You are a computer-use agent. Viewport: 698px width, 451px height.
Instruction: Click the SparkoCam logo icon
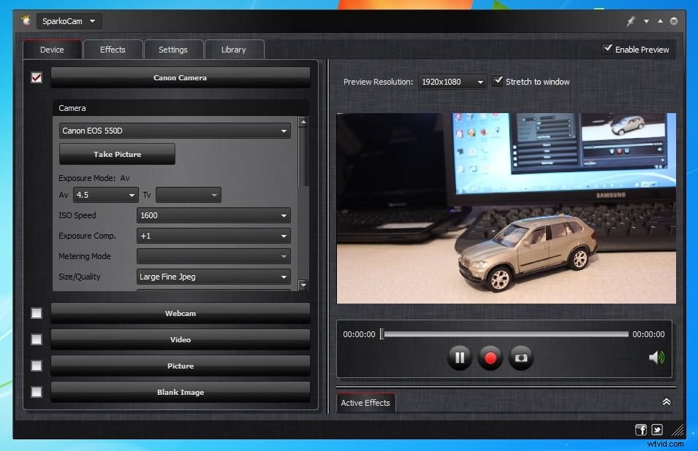point(26,20)
